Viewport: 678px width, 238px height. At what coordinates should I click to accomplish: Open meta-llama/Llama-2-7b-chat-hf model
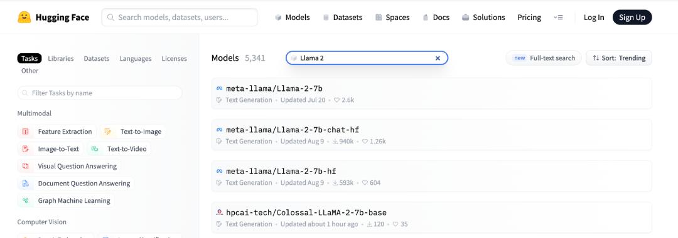431,135
